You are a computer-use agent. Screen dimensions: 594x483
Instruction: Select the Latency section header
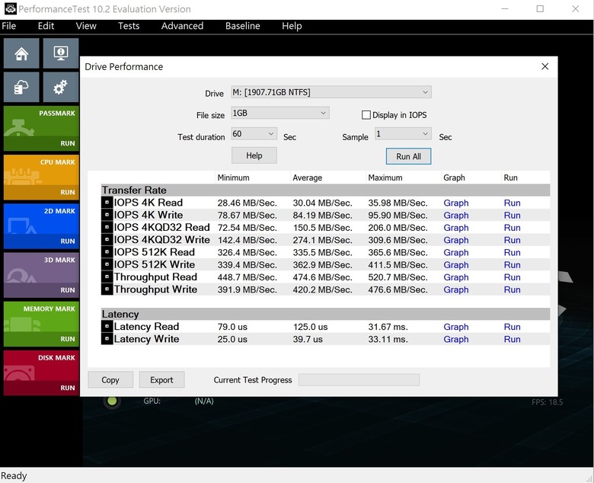(x=325, y=314)
